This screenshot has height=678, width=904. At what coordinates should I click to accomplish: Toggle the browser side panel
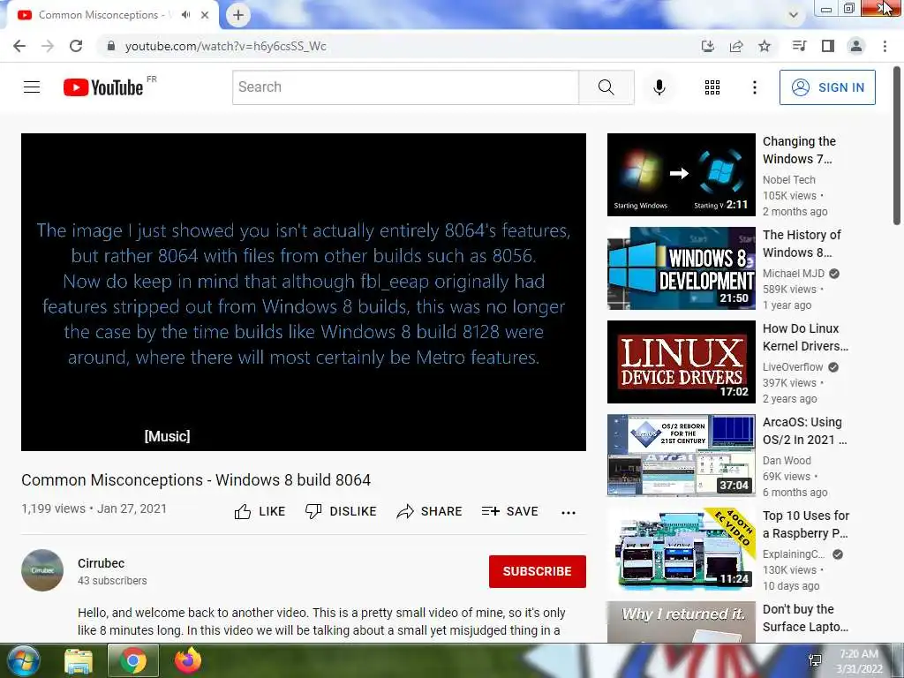827,46
